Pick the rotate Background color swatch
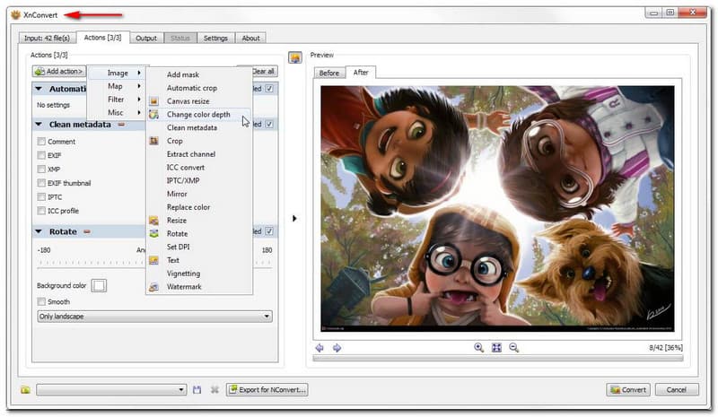 point(99,285)
